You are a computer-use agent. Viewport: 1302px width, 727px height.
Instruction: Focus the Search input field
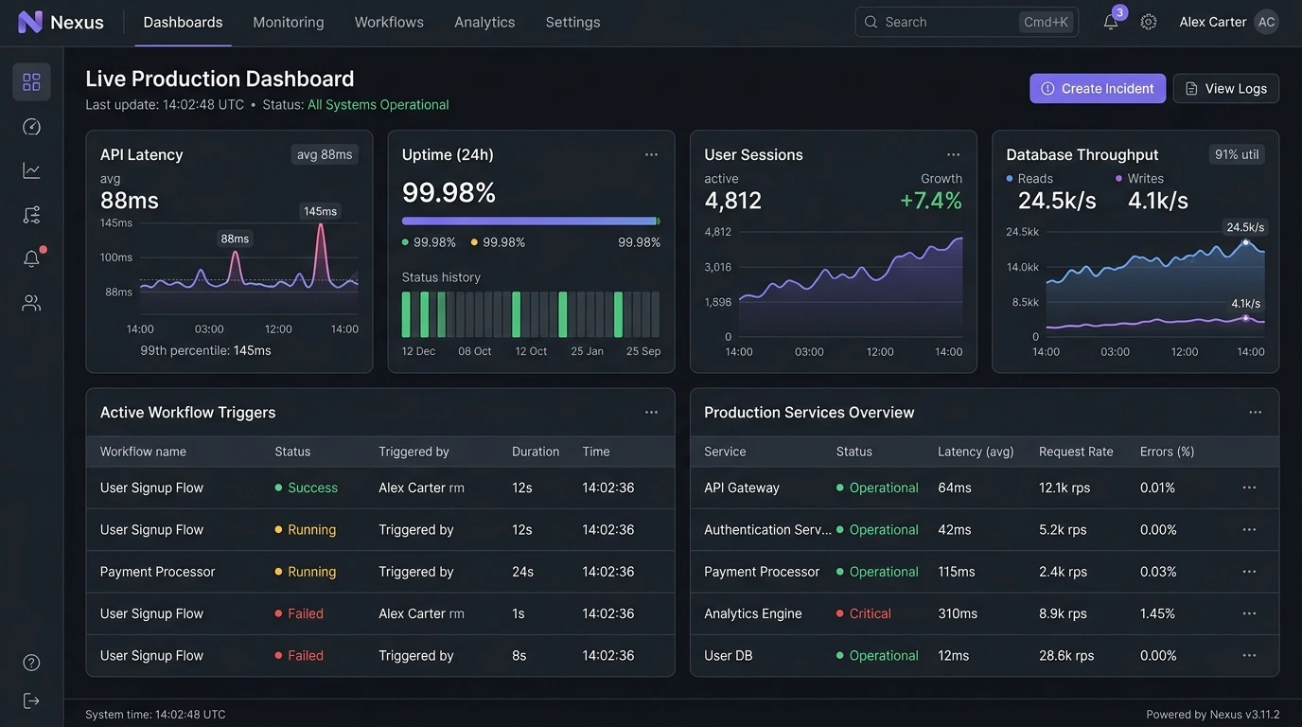[x=966, y=22]
